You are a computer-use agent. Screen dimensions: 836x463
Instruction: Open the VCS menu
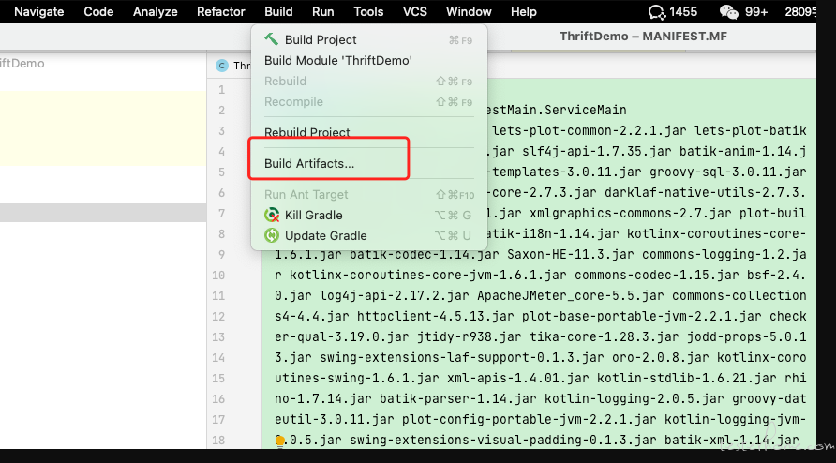[415, 12]
